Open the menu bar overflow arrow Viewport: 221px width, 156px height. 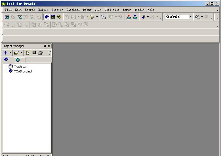tap(217, 10)
